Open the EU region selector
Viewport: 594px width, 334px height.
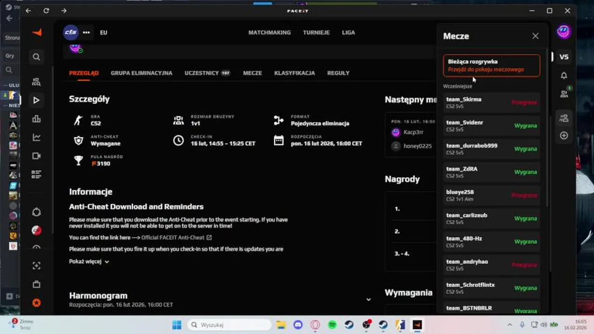pos(104,32)
